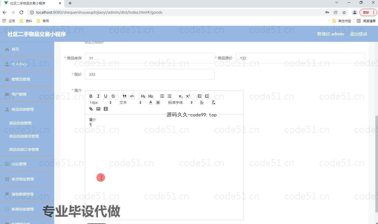Toggle strikethrough formatting in editor
This screenshot has height=224, width=378.
(x=113, y=96)
